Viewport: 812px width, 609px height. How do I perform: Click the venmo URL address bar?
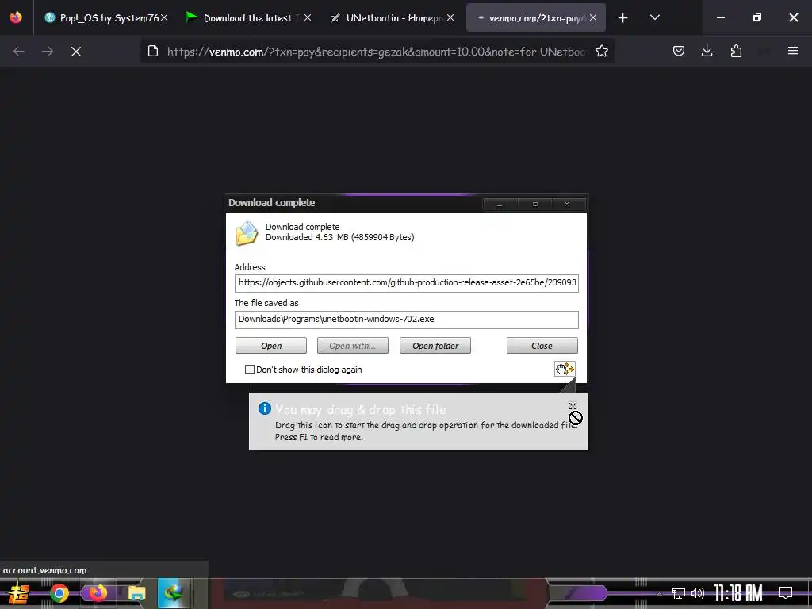pos(377,52)
